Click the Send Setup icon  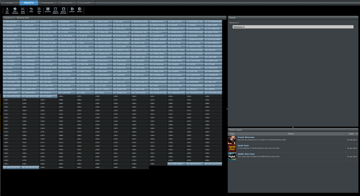pos(23,10)
